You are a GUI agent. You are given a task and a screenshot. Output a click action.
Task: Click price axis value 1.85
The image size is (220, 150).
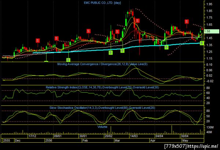pyautogui.click(x=209, y=11)
